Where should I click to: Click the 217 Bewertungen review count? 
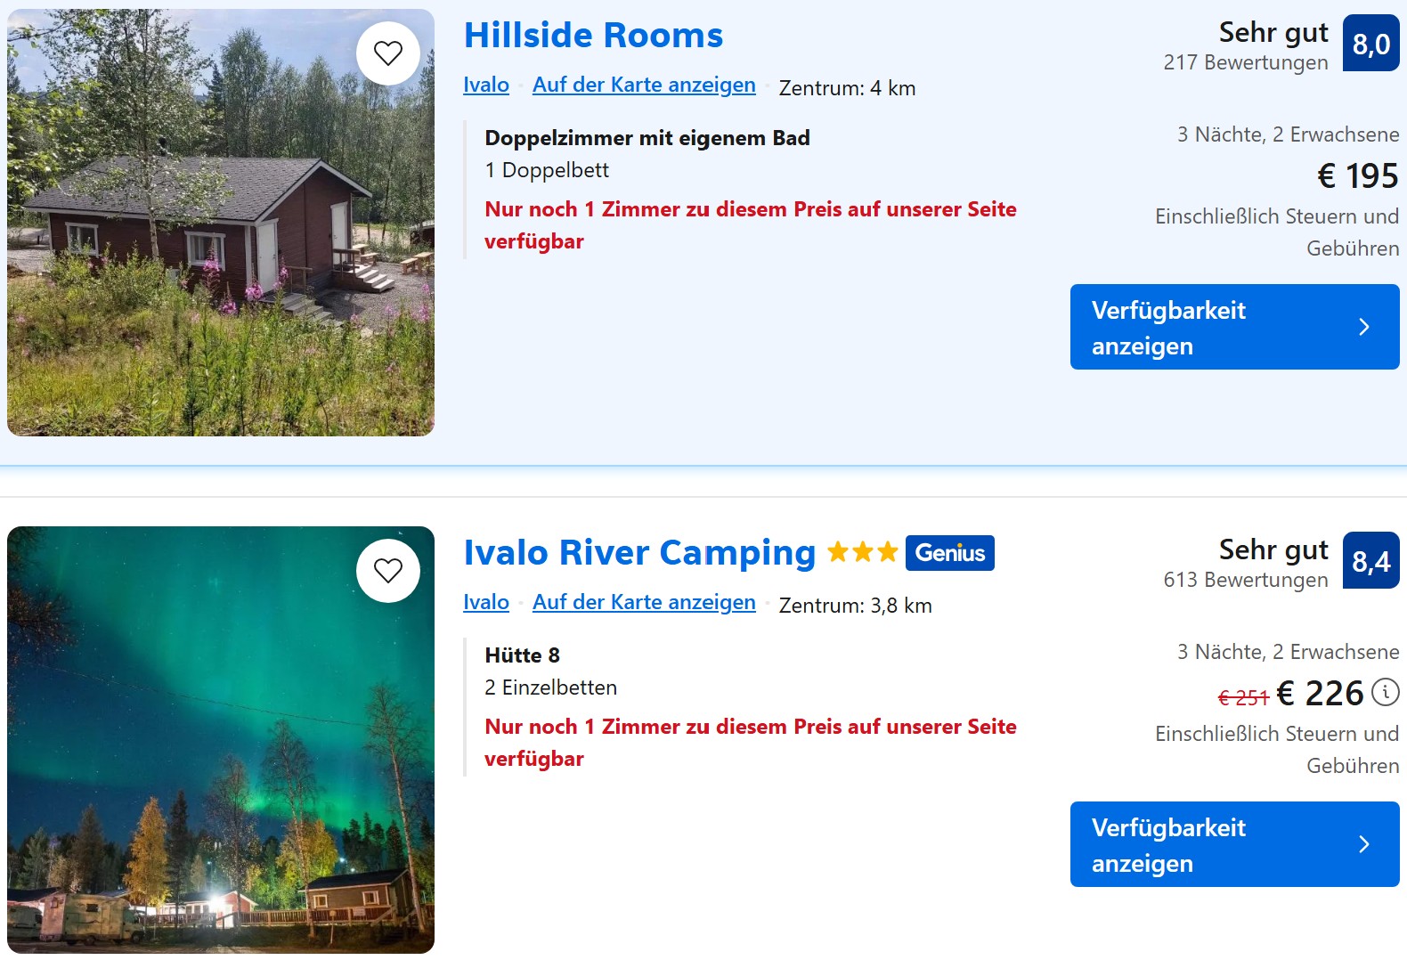point(1245,62)
